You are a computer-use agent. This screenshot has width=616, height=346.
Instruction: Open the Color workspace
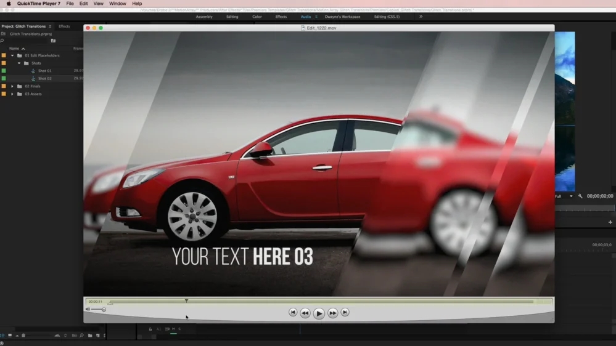tap(257, 17)
